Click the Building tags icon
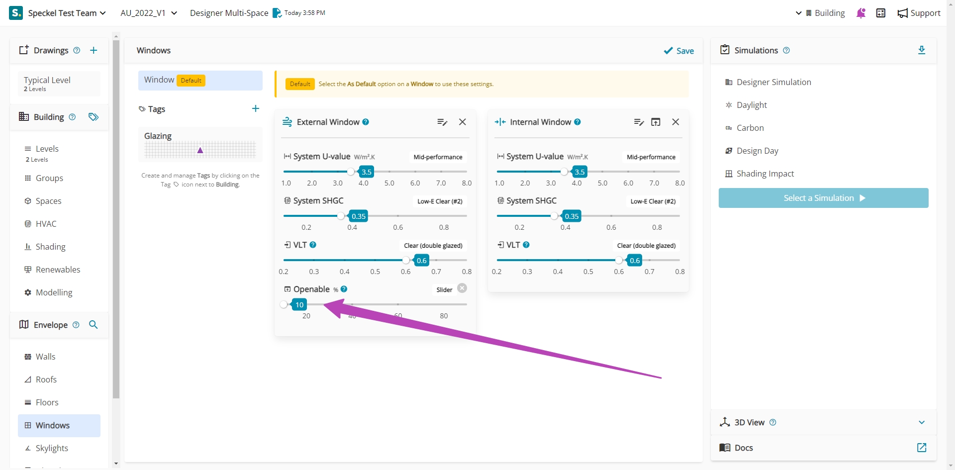This screenshot has height=470, width=955. [x=94, y=117]
